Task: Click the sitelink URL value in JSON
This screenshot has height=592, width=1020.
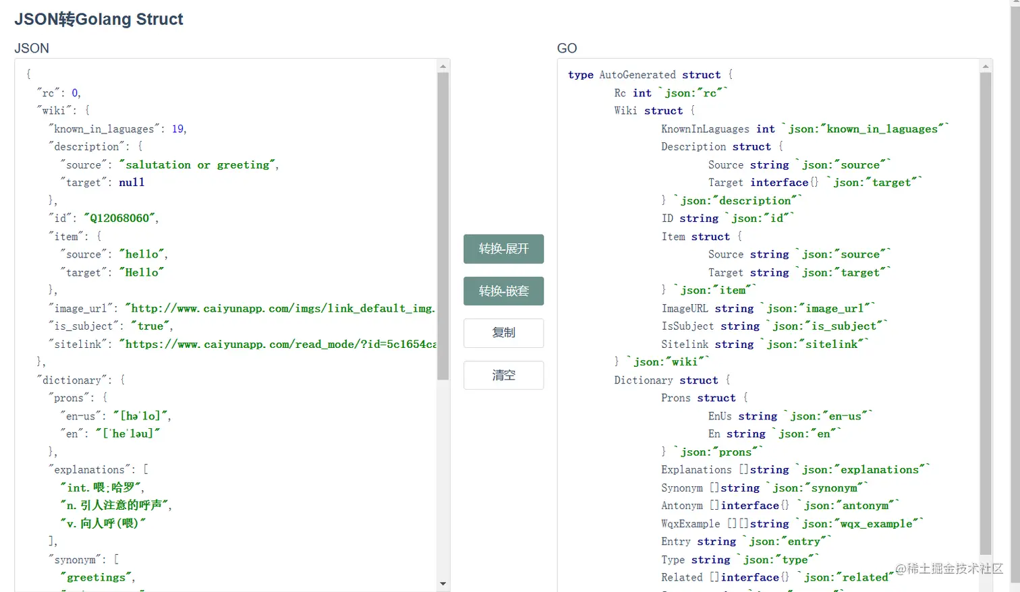Action: click(277, 344)
